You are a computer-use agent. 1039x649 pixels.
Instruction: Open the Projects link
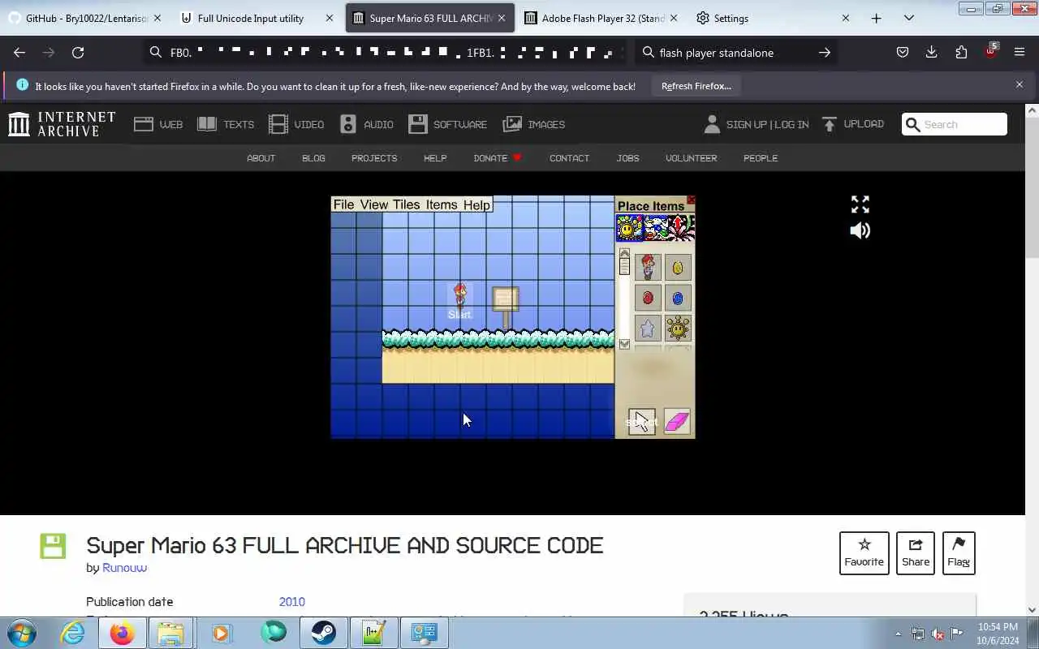374,158
